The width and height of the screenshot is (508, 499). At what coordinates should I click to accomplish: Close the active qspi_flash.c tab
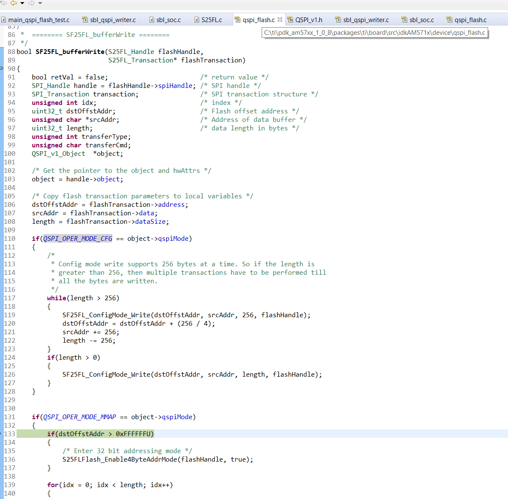point(279,20)
